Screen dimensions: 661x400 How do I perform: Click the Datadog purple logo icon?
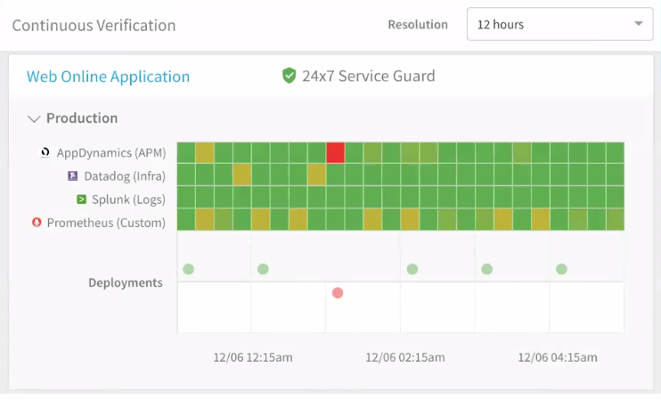72,176
